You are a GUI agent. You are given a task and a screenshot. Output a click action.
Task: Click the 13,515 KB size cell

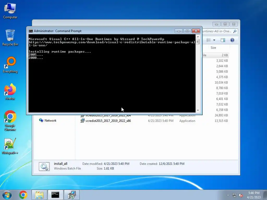(x=221, y=121)
